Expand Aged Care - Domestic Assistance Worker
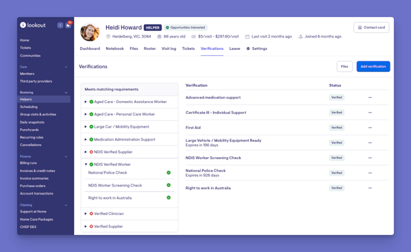Screen dimensions: 411x252 click(x=86, y=102)
